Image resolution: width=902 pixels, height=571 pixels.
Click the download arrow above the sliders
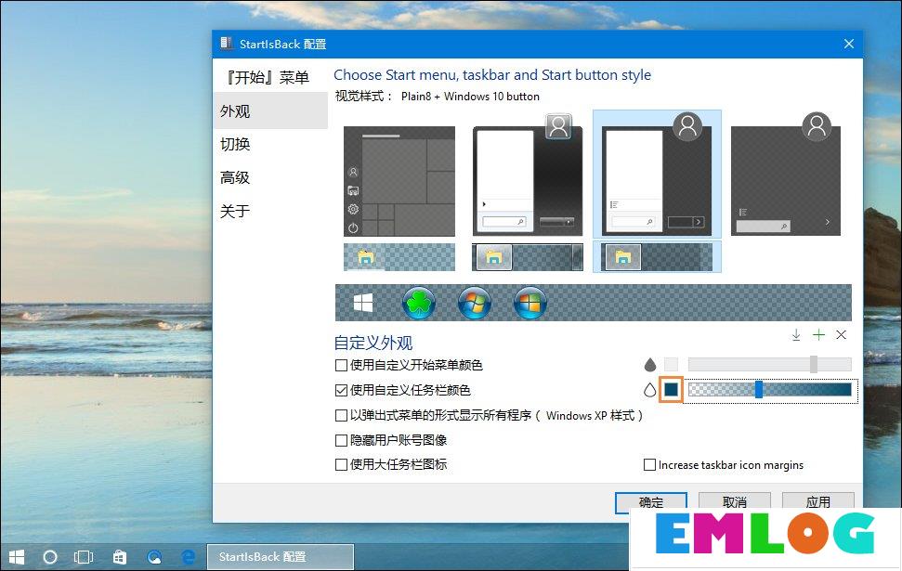[x=796, y=334]
